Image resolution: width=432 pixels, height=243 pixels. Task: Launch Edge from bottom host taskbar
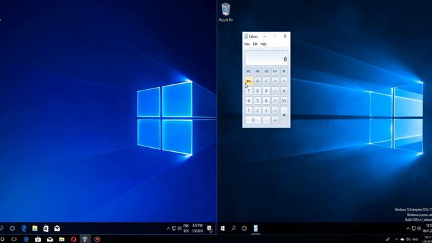pos(26,239)
